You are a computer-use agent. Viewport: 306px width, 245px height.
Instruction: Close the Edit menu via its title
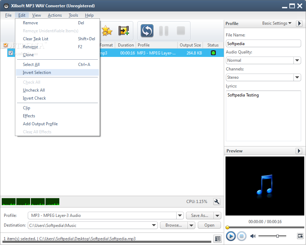(x=22, y=15)
